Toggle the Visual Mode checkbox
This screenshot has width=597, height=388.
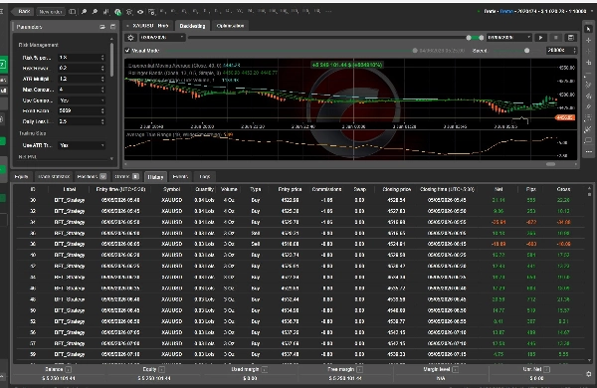[x=127, y=51]
